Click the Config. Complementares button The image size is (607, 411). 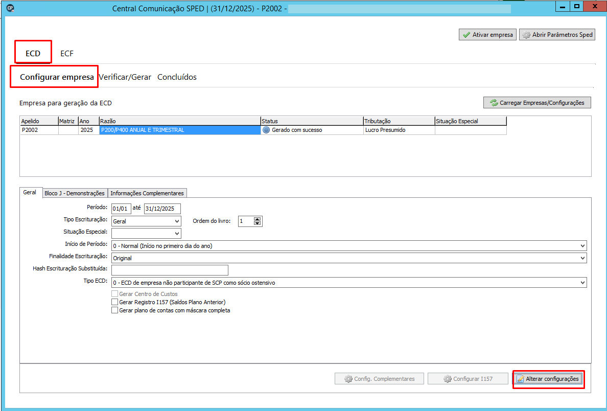pyautogui.click(x=379, y=379)
